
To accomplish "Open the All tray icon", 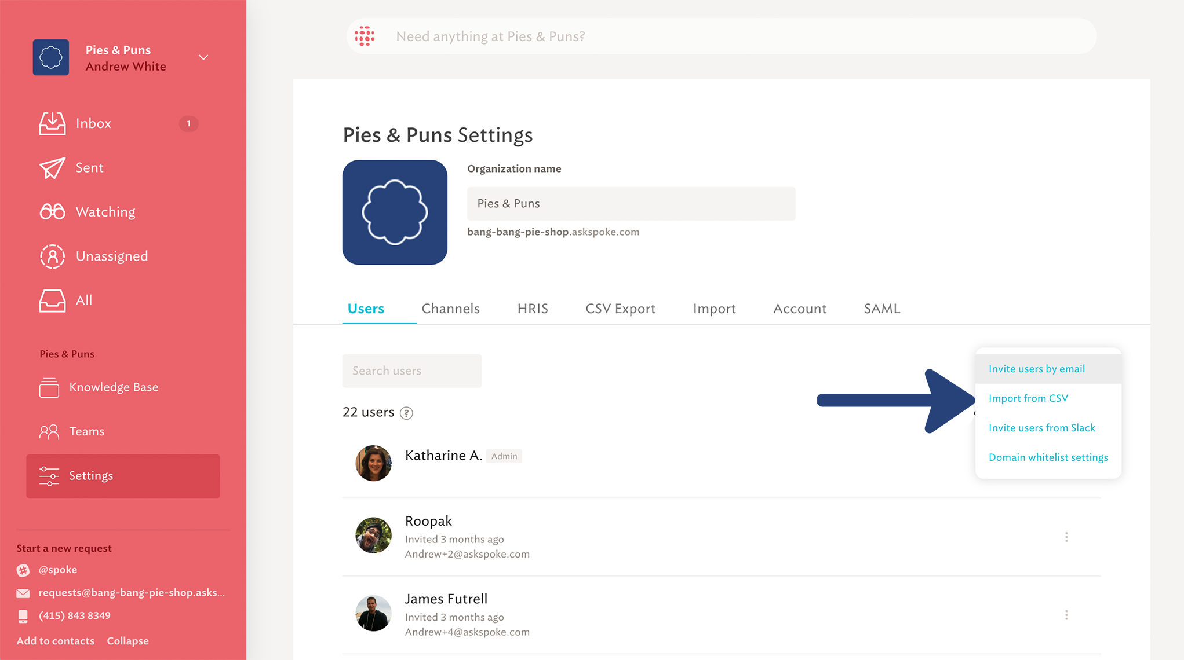I will 52,300.
